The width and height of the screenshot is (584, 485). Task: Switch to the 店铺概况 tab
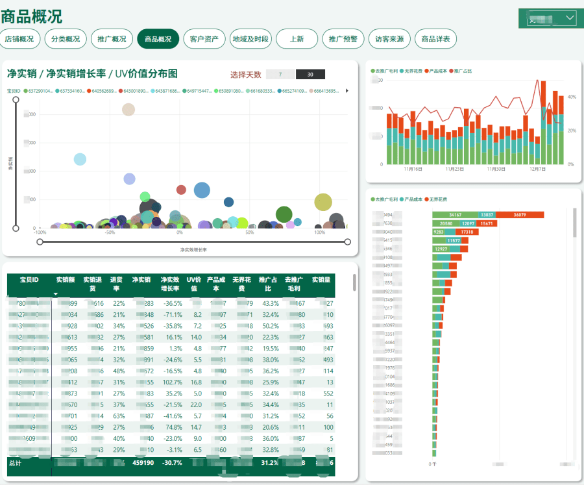19,39
